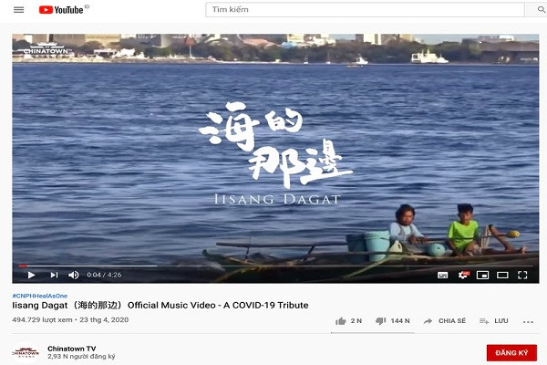Like the video with thumbs up

coord(348,320)
